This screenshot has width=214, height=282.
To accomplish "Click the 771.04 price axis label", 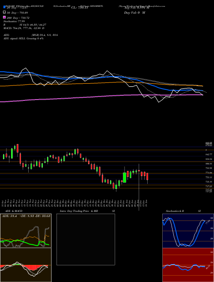I will click(x=208, y=173).
